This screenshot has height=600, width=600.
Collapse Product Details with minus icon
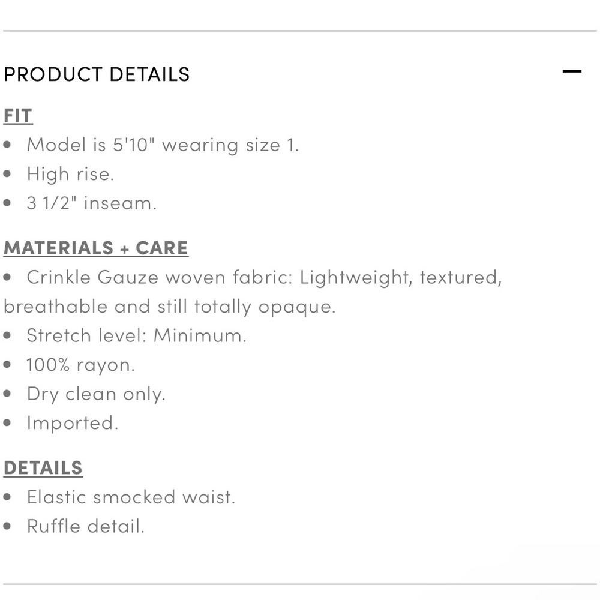572,71
